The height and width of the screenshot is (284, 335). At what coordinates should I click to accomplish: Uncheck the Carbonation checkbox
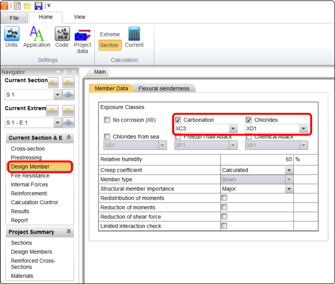coord(178,120)
